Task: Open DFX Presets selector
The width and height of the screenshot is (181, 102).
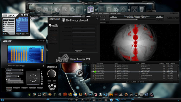Action: (12, 20)
